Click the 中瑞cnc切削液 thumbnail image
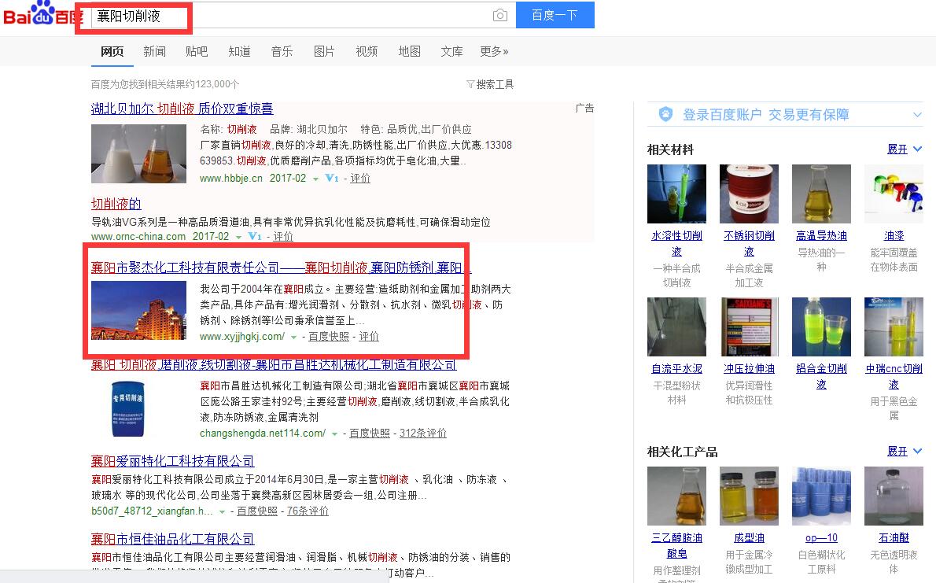The height and width of the screenshot is (583, 936). point(894,327)
